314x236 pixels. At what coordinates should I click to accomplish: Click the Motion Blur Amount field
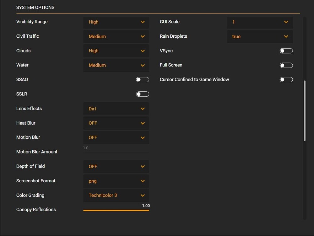[x=116, y=149]
